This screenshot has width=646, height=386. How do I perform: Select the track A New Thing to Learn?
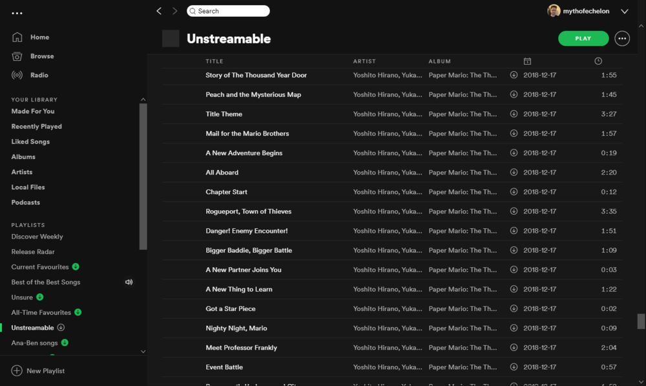pos(239,289)
